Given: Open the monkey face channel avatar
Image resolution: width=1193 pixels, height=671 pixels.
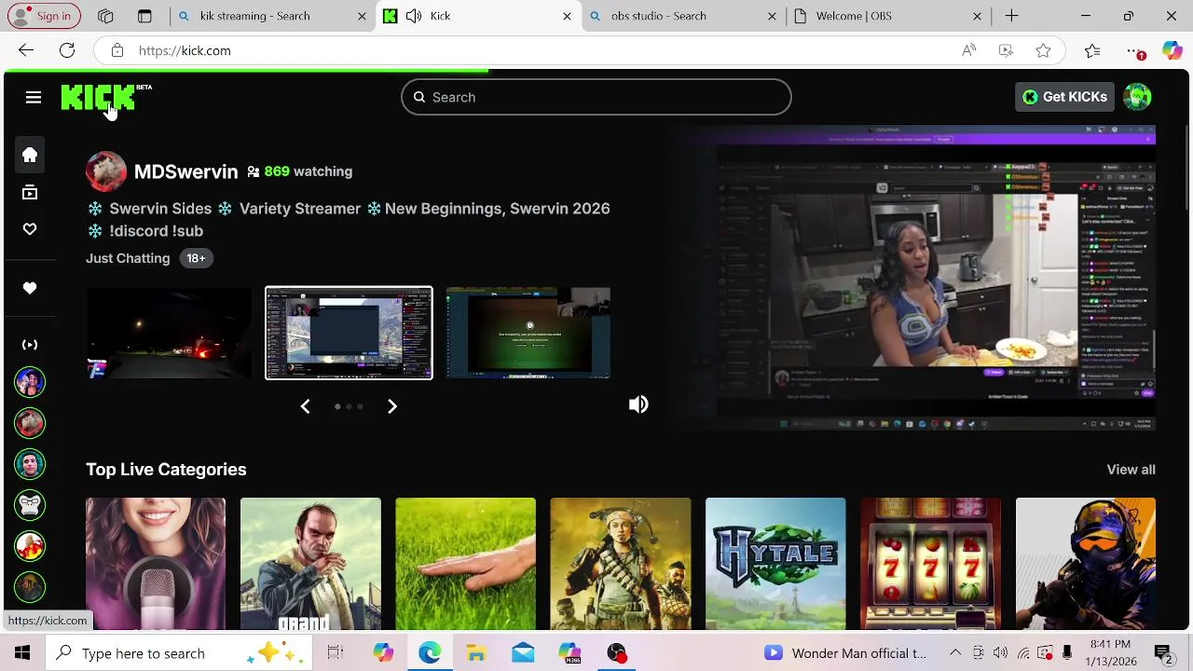Looking at the screenshot, I should click(30, 505).
